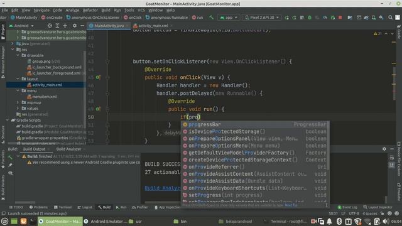Click Collapse All in Project panel
Screen dimensions: 402x226
[x=65, y=26]
